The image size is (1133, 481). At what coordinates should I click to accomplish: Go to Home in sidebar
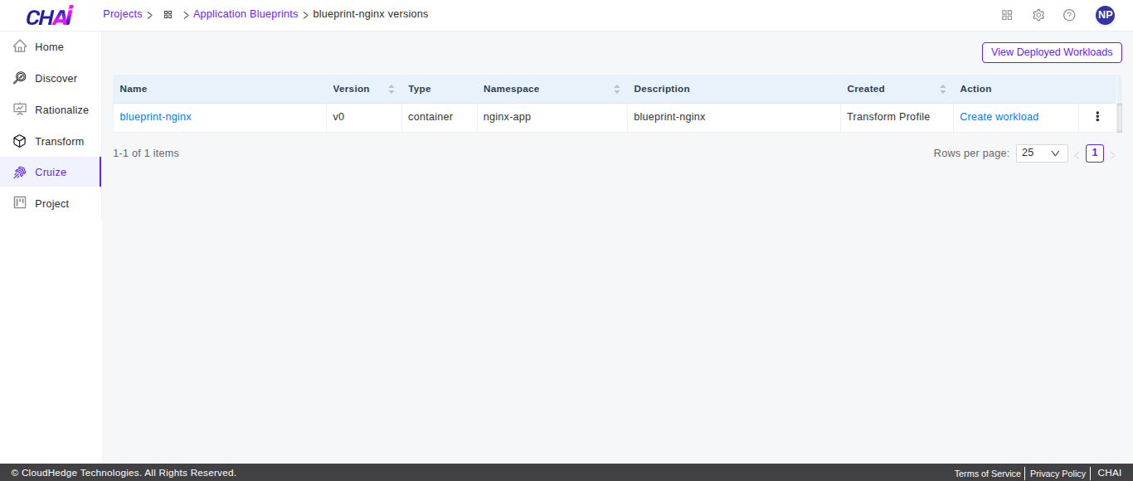tap(50, 47)
